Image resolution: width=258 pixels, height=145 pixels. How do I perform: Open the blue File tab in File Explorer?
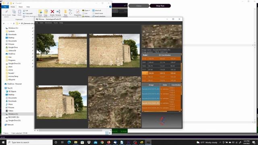(x=5, y=7)
